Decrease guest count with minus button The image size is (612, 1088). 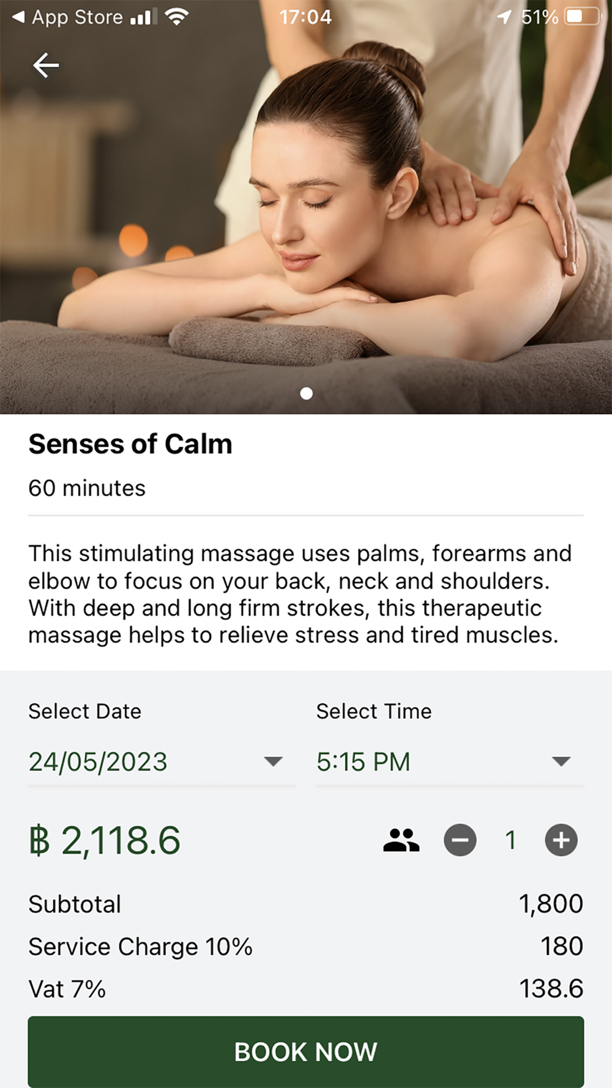click(460, 840)
